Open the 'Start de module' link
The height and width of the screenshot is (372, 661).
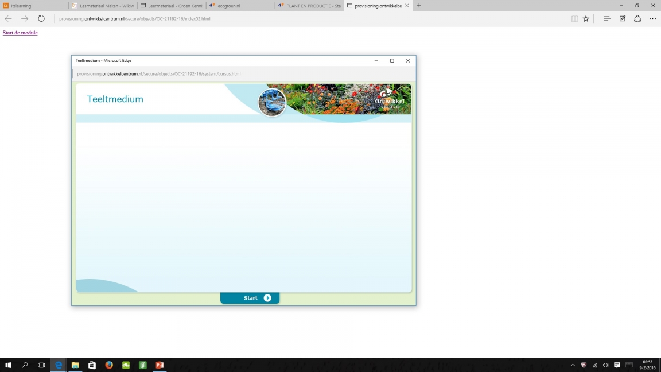[x=20, y=33]
